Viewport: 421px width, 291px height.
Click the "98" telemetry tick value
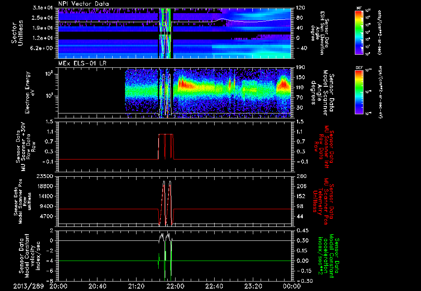coord(299,206)
